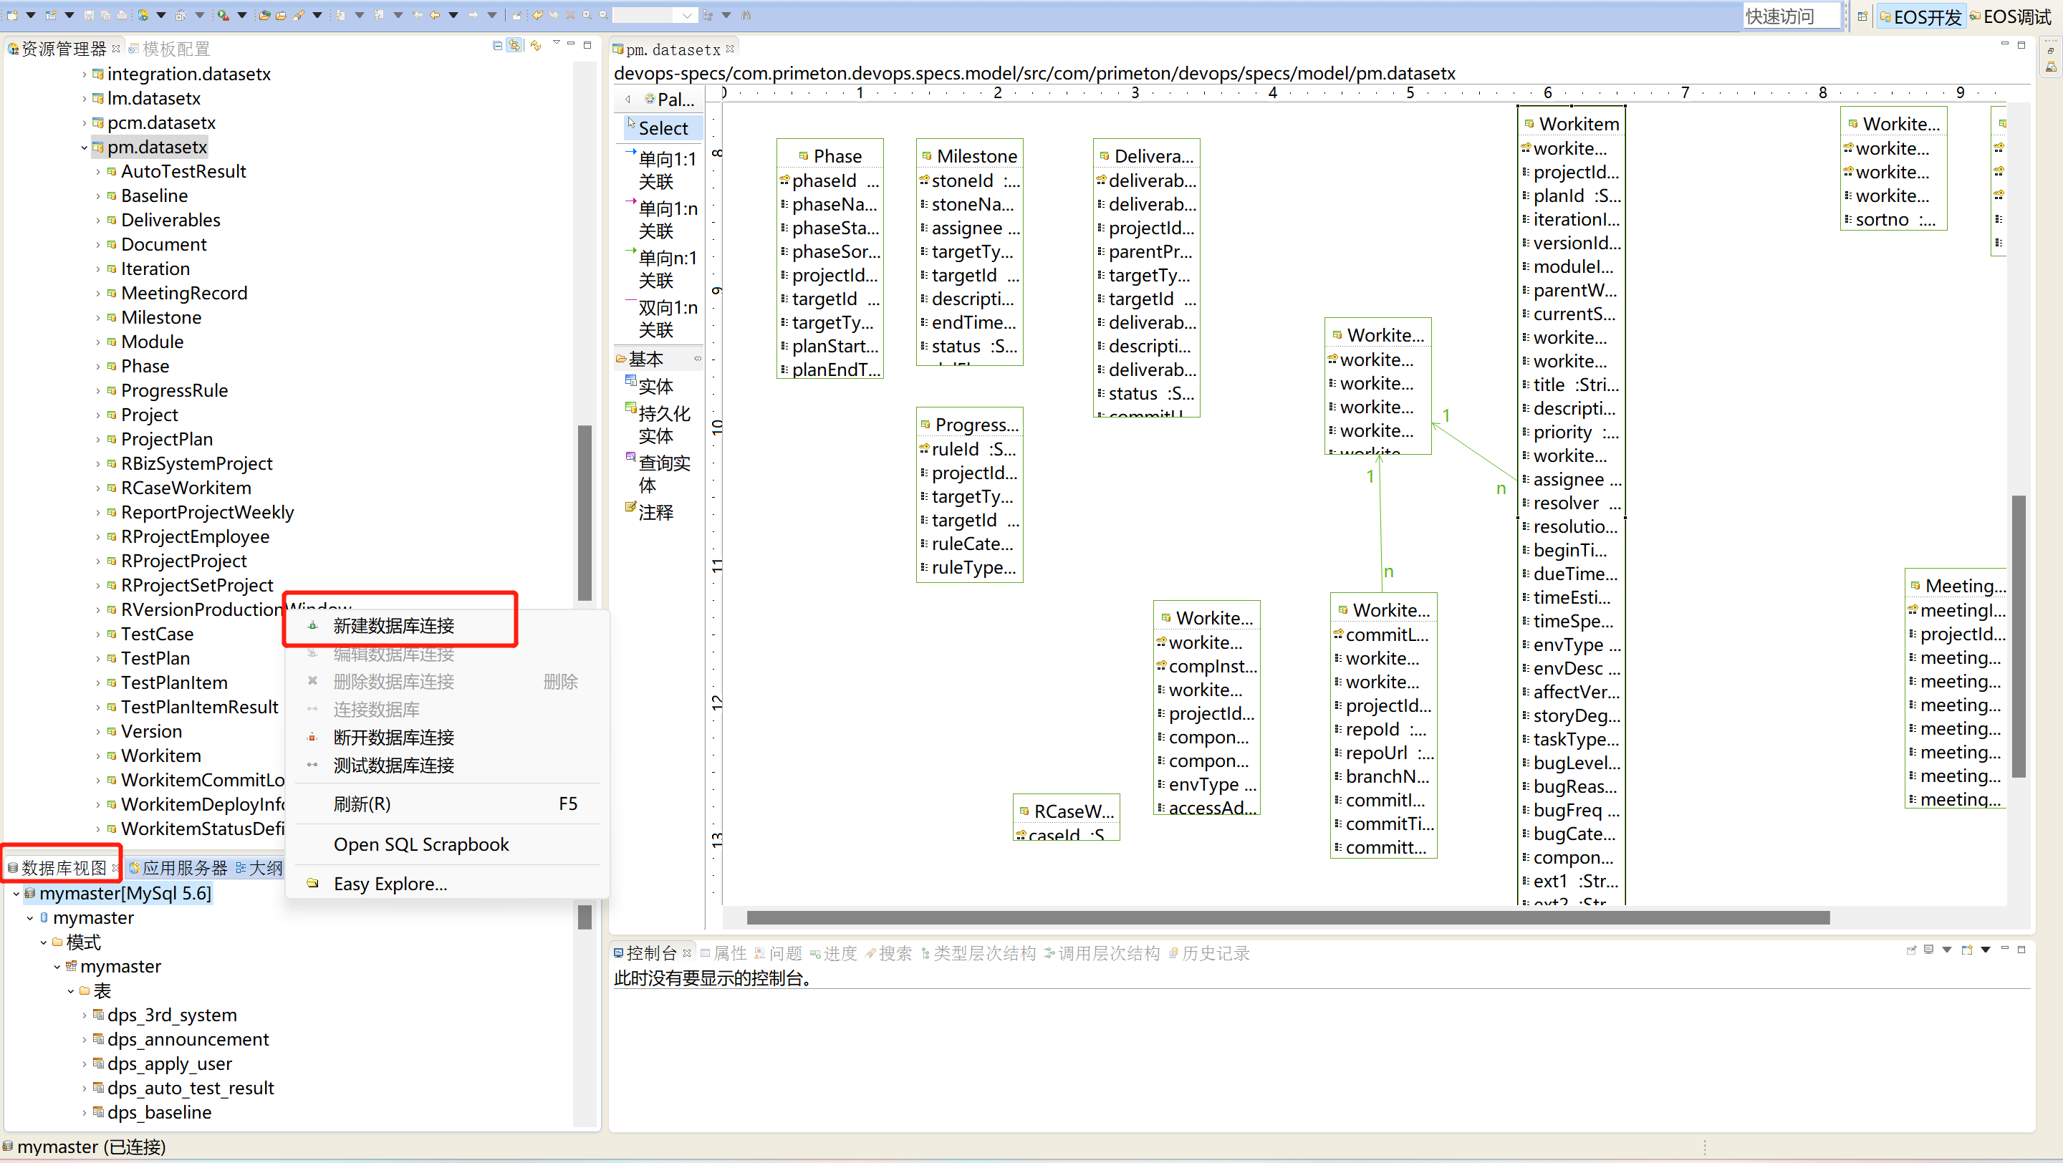Click Open SQL Scrapbook menu entry
This screenshot has width=2063, height=1163.
pos(420,844)
